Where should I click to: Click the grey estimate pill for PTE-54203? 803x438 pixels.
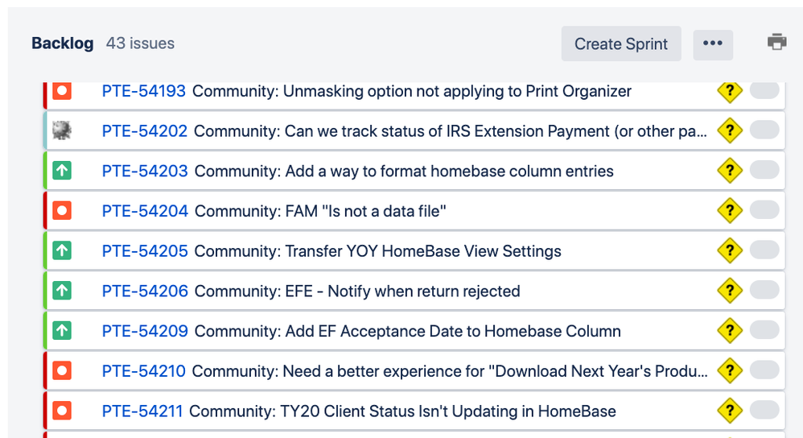point(764,170)
